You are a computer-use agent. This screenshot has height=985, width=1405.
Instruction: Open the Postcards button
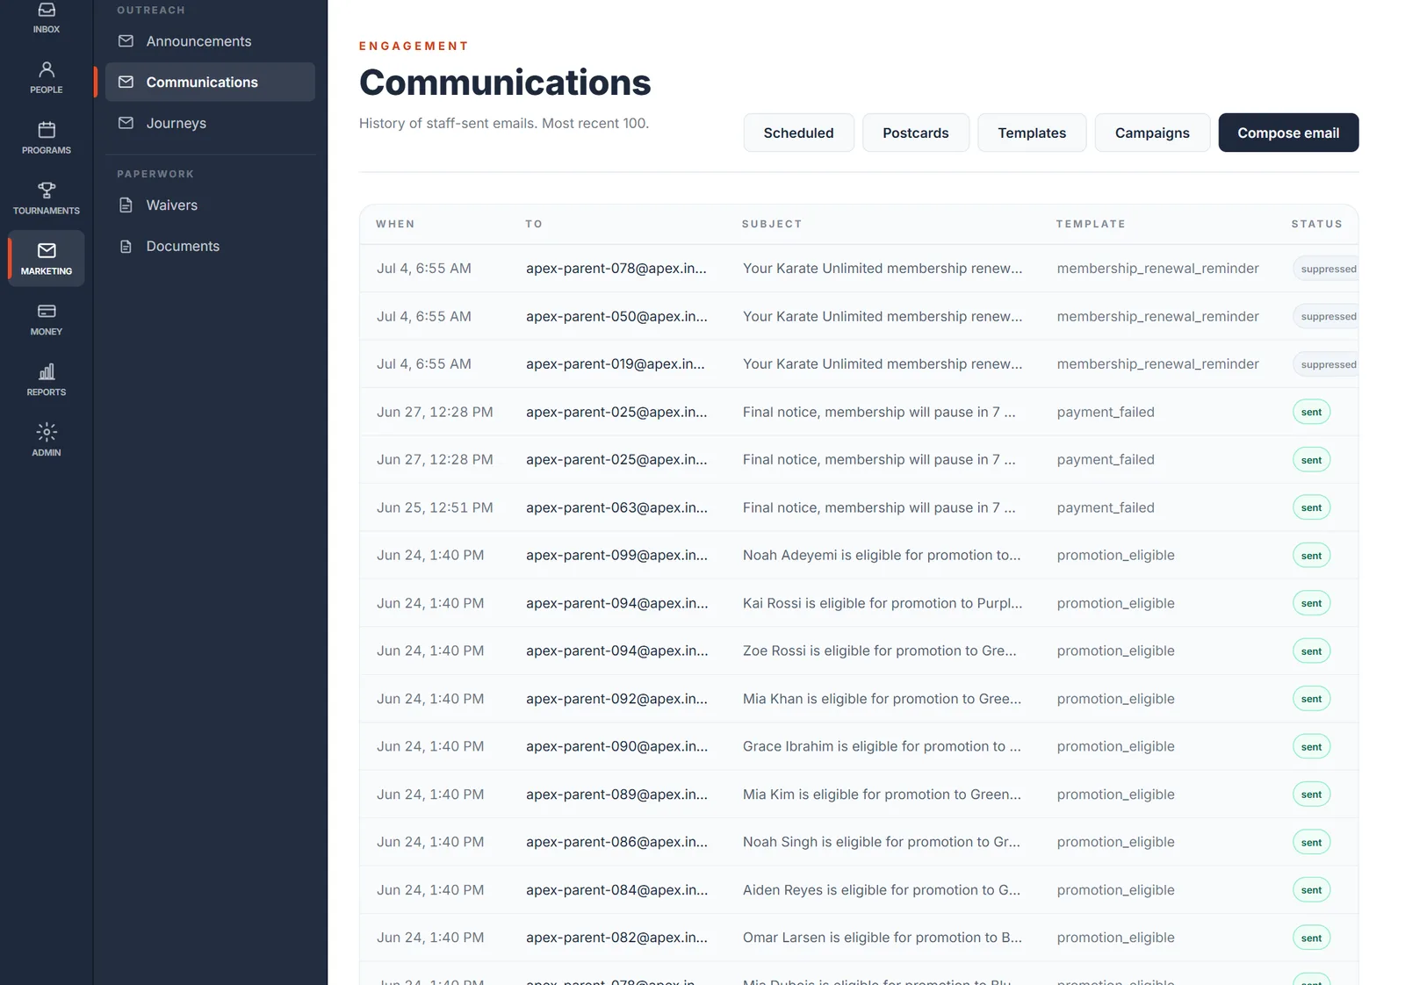916,133
